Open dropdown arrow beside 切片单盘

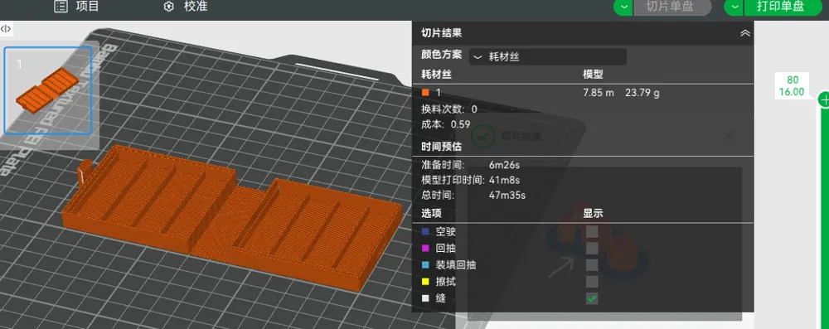[x=624, y=7]
